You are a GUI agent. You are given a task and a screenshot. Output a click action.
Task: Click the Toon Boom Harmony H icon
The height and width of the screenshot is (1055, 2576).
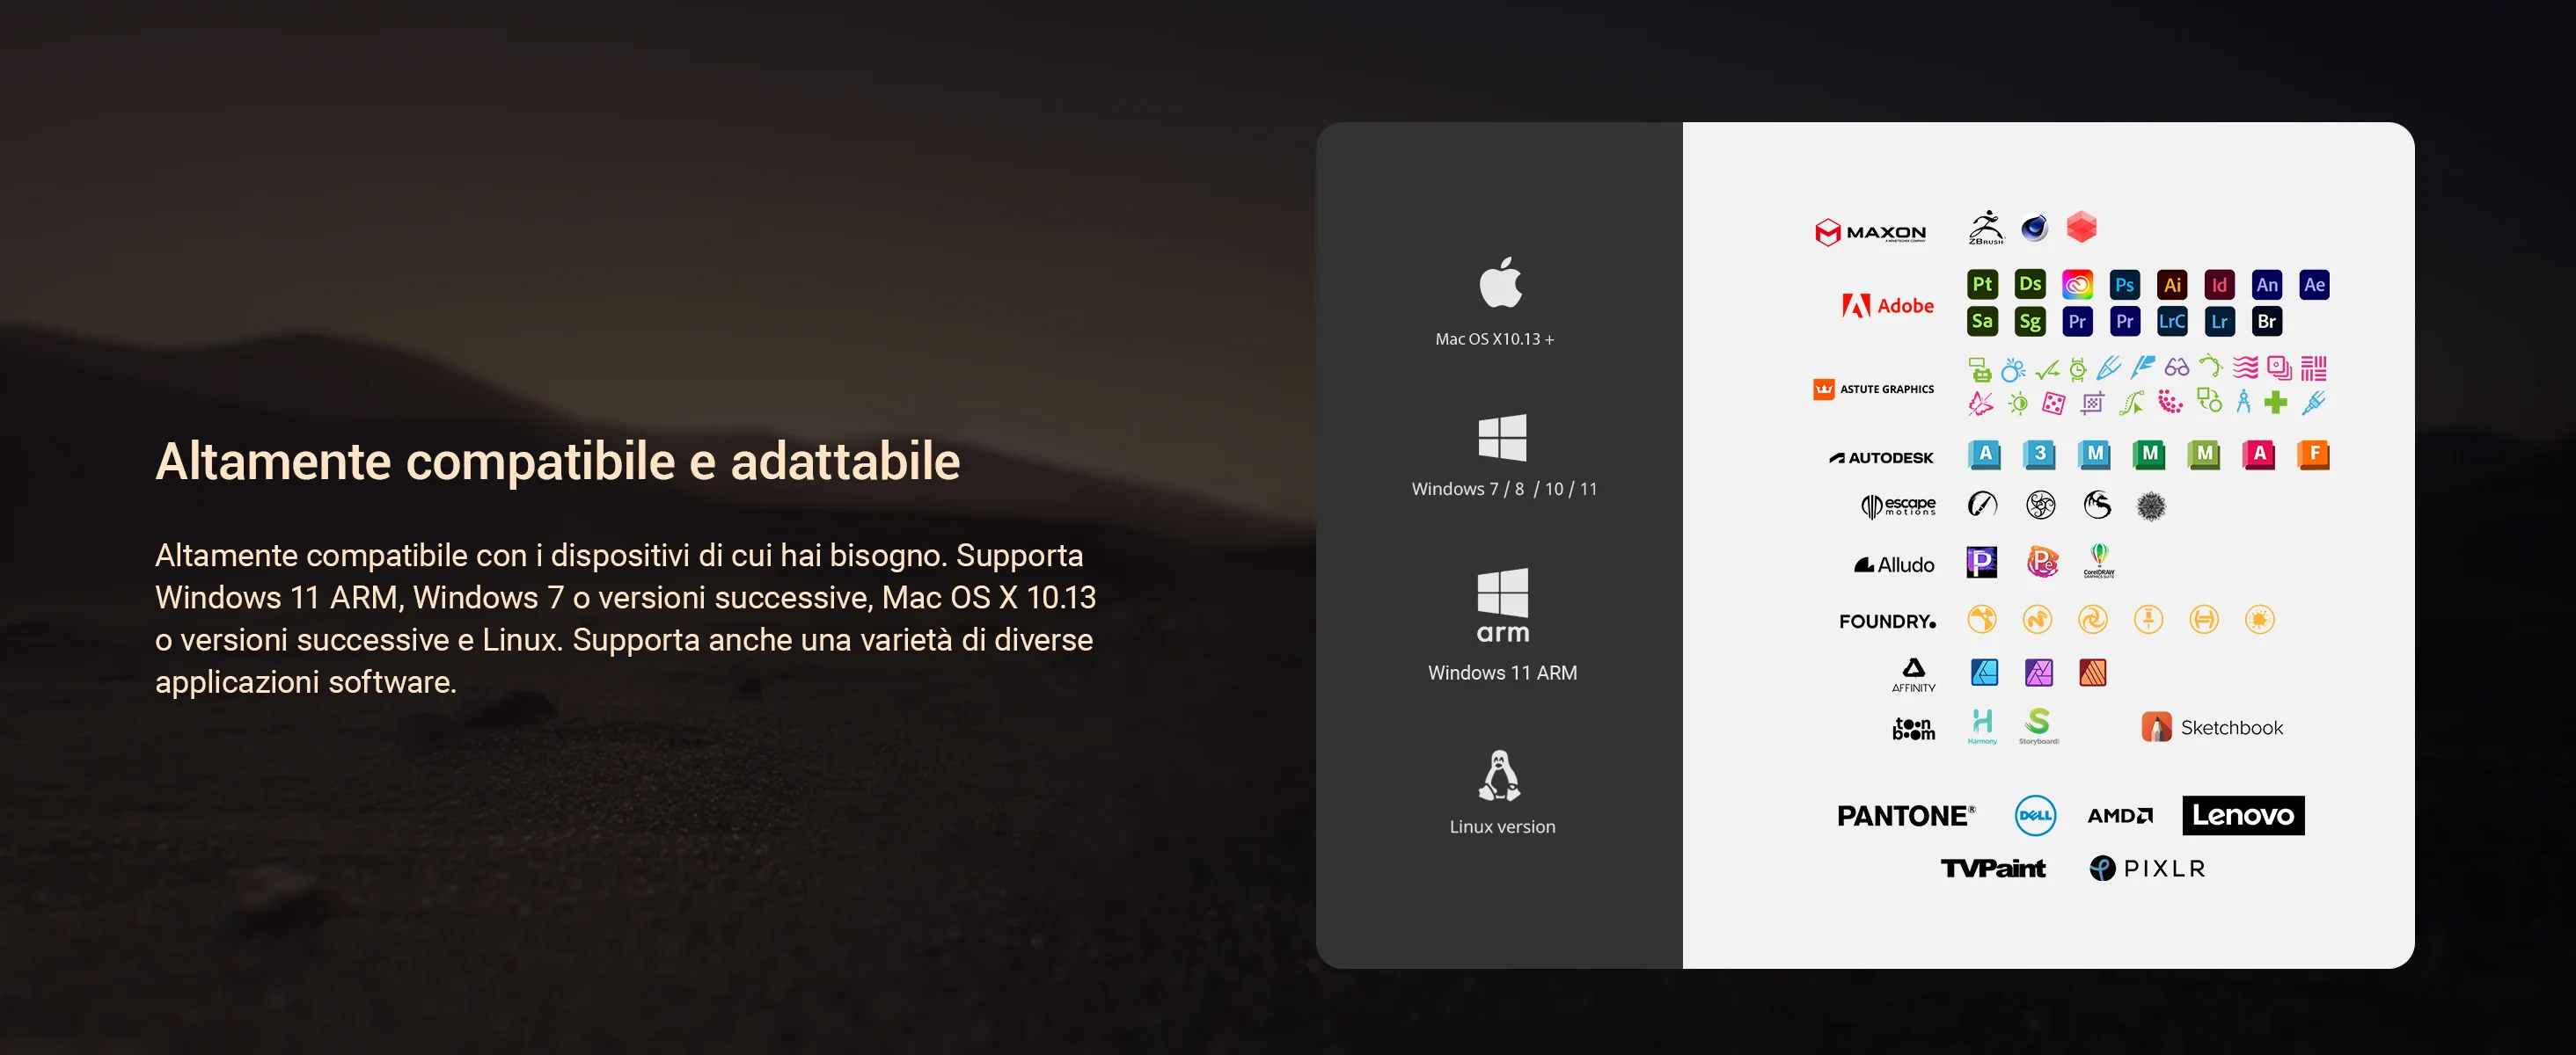tap(1982, 726)
